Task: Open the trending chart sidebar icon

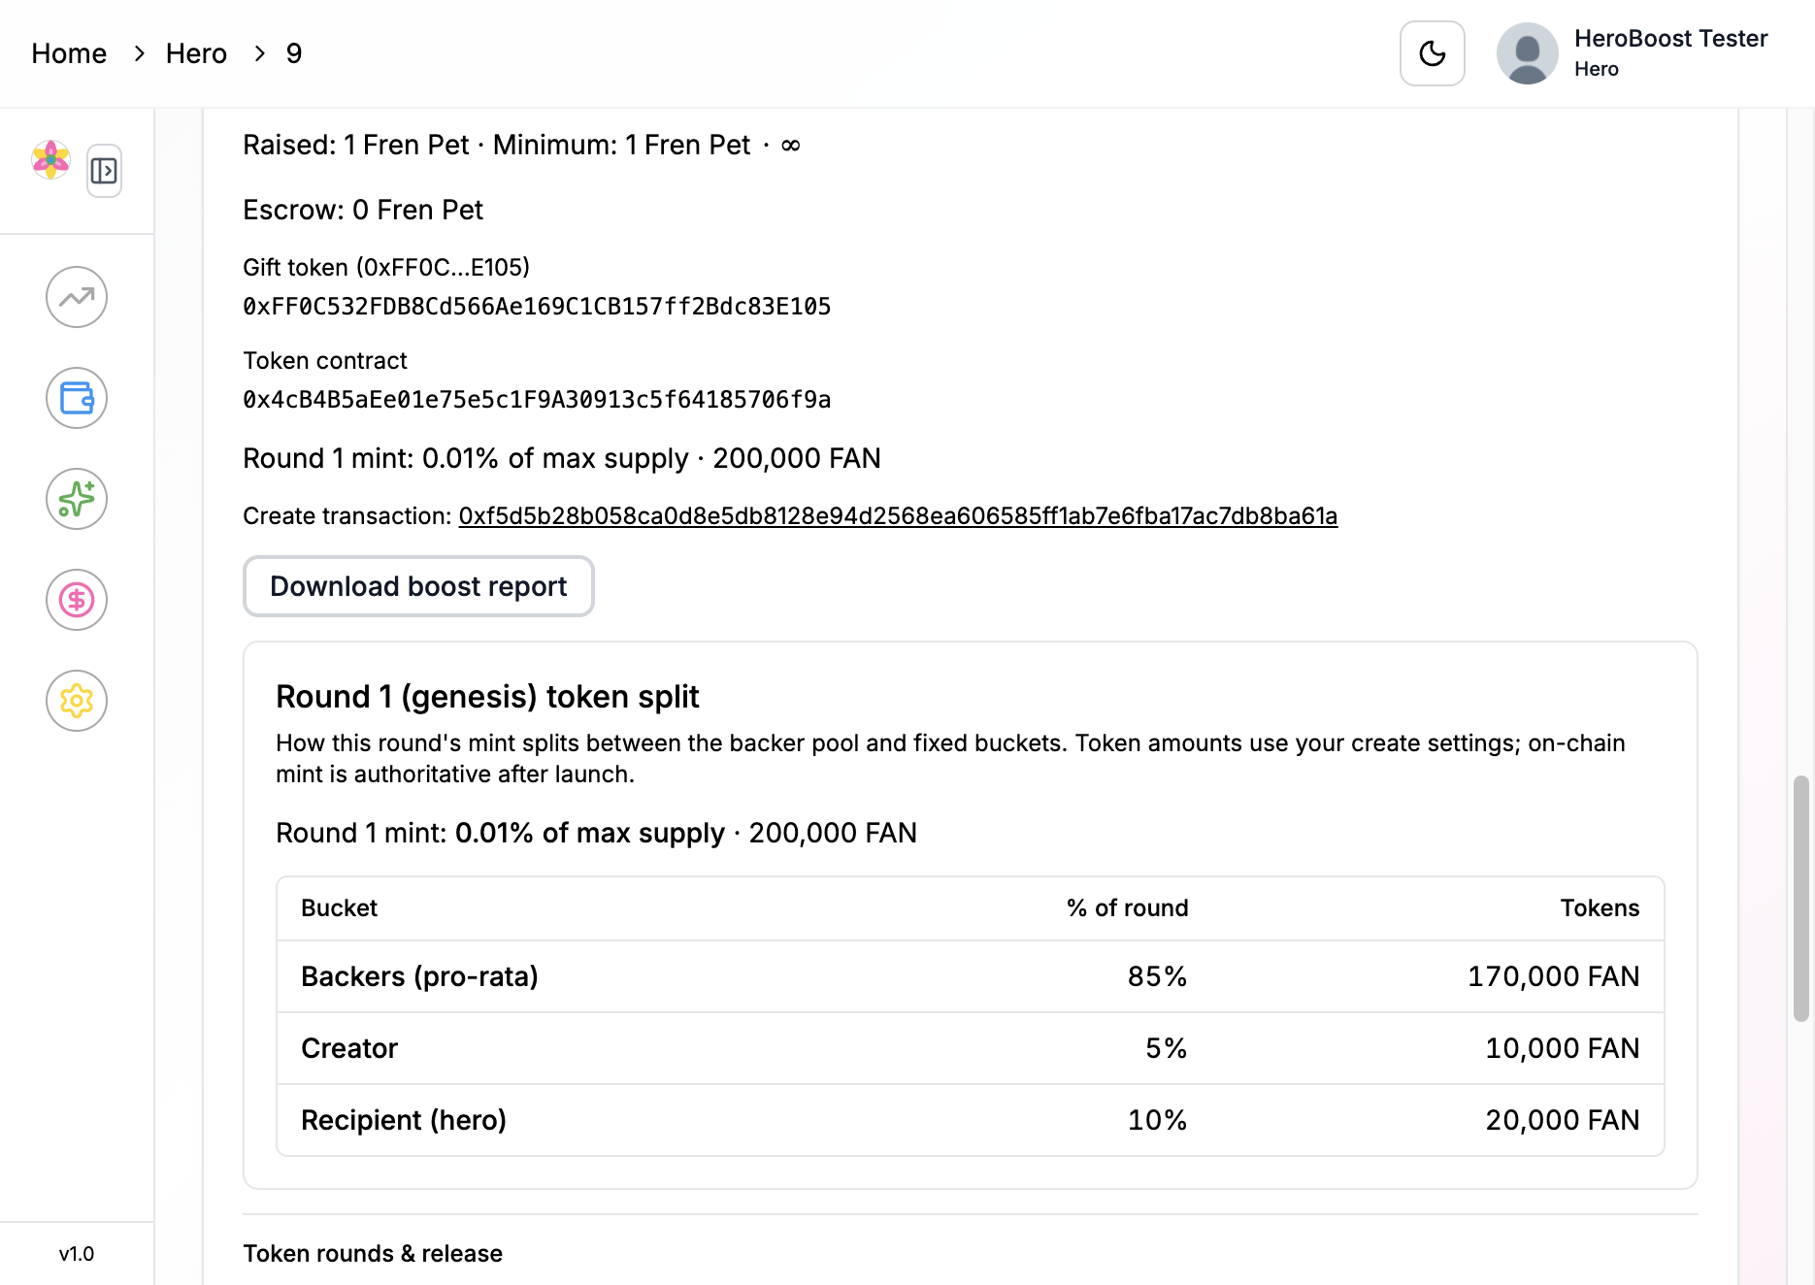Action: 77,297
